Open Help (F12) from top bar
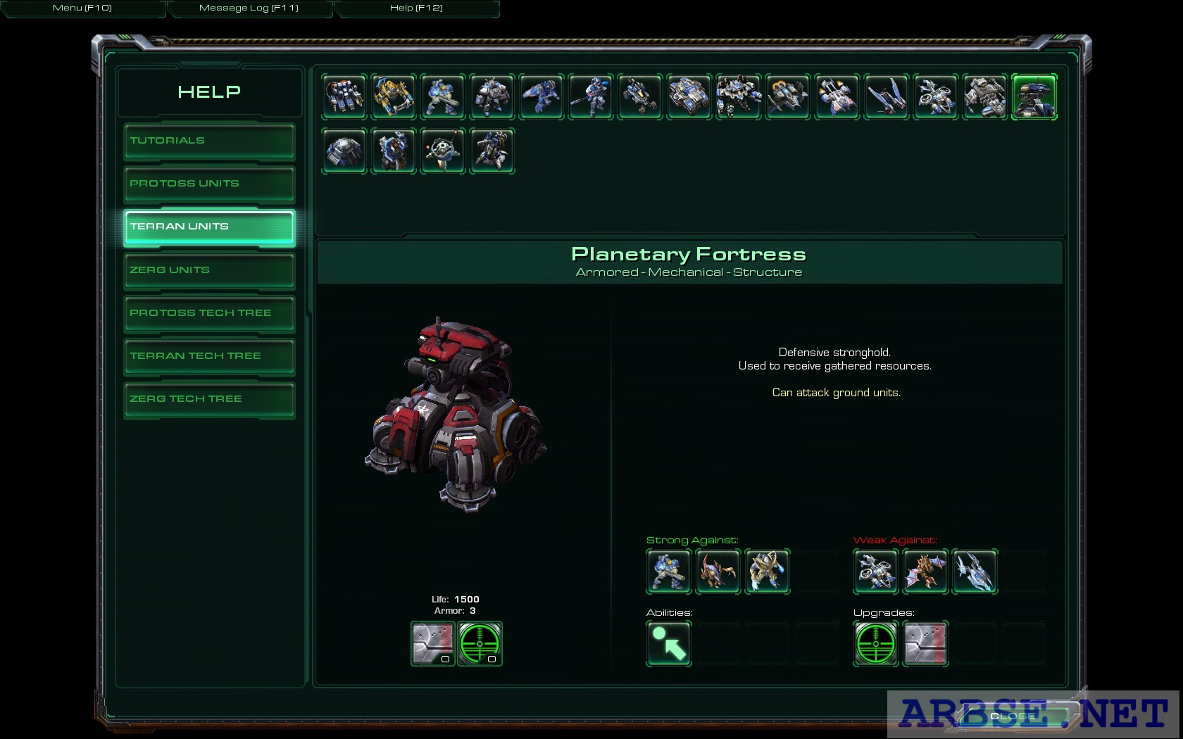Image resolution: width=1183 pixels, height=739 pixels. [417, 8]
